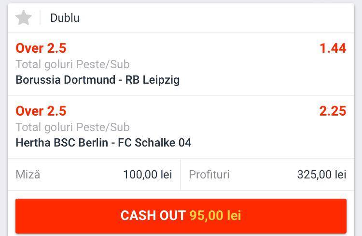Click Total goluri Peste/Sub under Hertha bet

coord(73,127)
